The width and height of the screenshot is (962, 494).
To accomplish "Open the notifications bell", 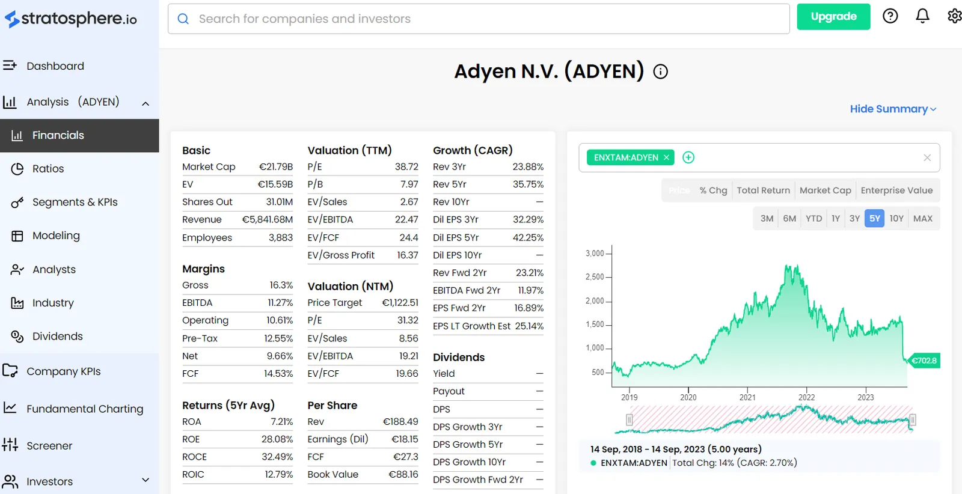I will 922,16.
